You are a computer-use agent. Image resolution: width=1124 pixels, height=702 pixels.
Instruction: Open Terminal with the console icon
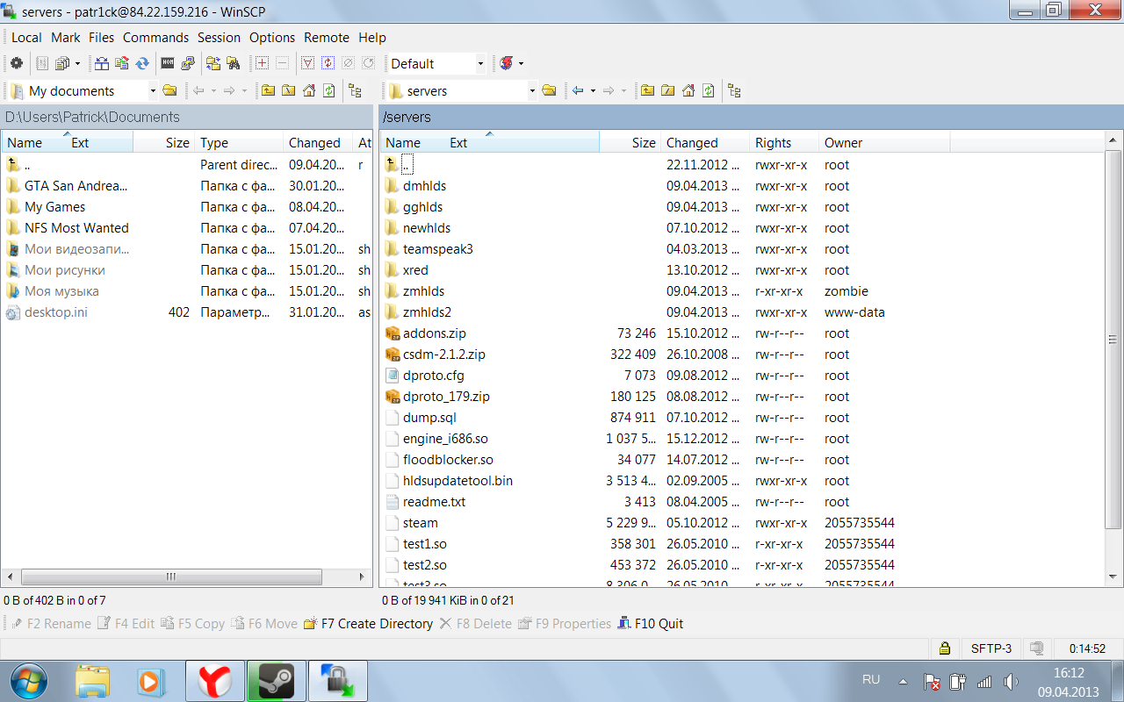(168, 63)
